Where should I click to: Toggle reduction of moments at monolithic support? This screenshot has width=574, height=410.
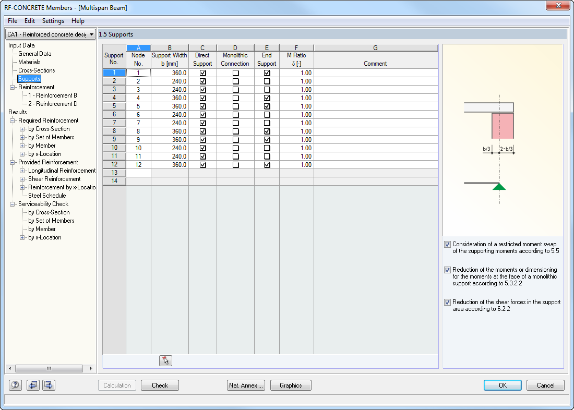(x=447, y=270)
